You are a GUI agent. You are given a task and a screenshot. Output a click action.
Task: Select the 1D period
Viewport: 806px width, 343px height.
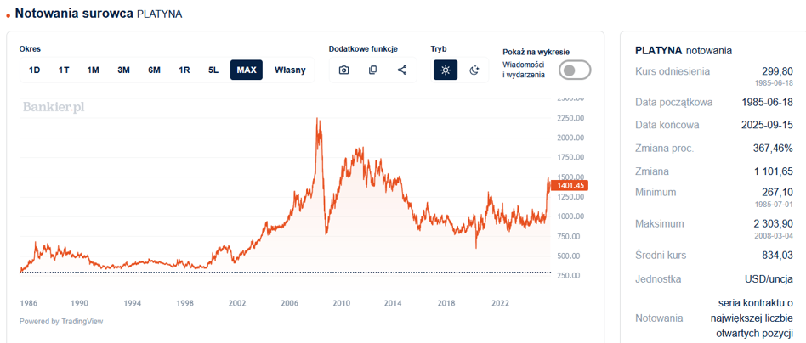pos(35,70)
